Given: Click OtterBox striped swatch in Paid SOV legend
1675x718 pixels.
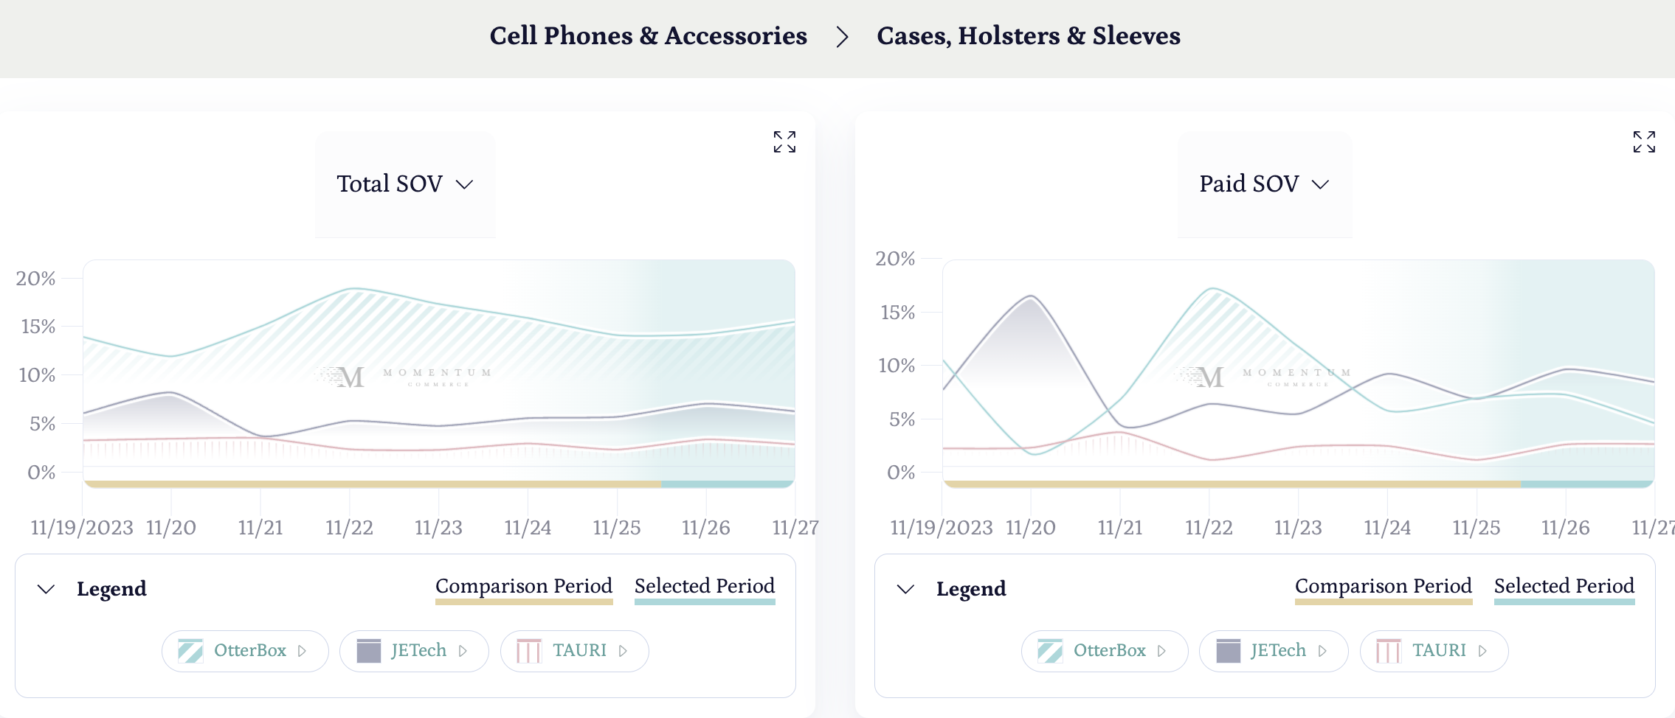Looking at the screenshot, I should pyautogui.click(x=1050, y=651).
